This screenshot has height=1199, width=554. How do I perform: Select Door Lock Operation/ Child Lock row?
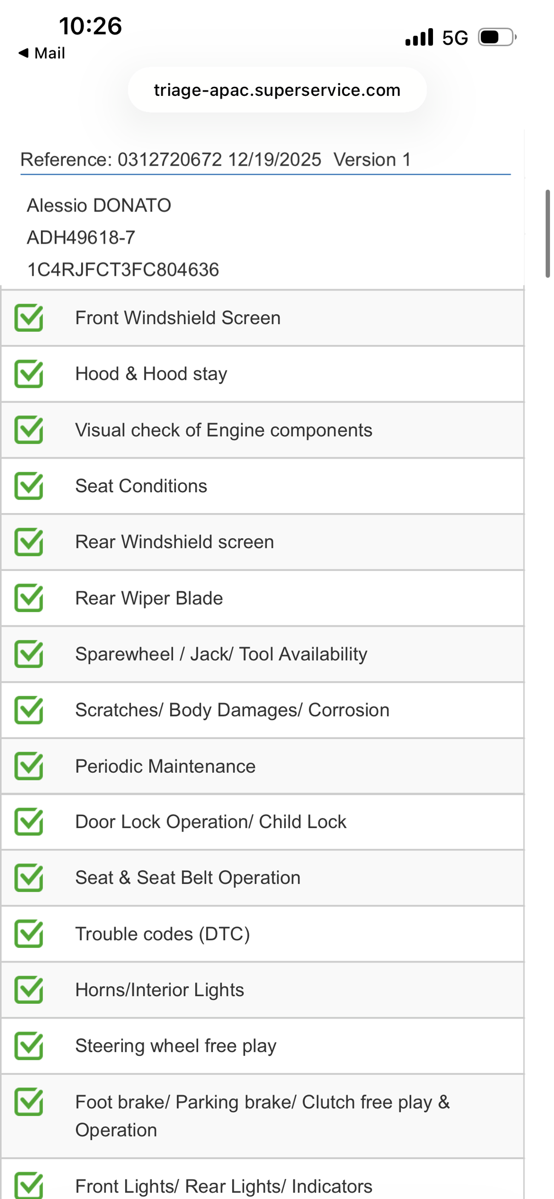pyautogui.click(x=211, y=822)
